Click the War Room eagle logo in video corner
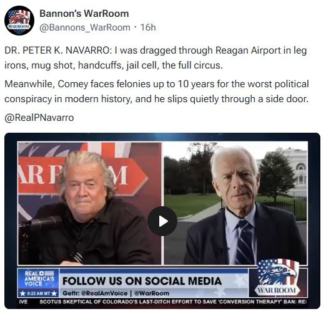 click(x=278, y=278)
